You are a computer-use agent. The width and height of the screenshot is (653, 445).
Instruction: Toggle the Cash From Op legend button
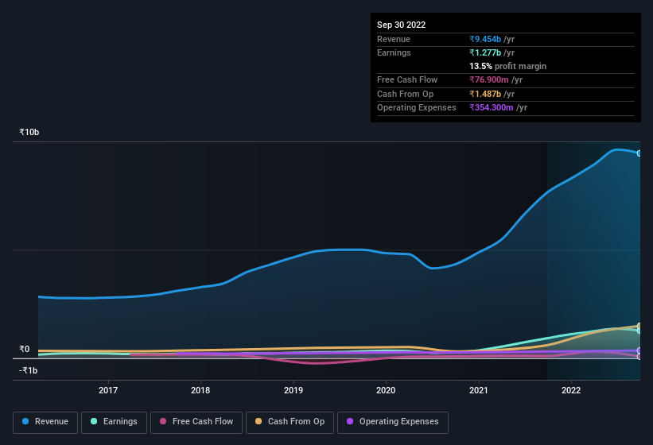(x=290, y=422)
